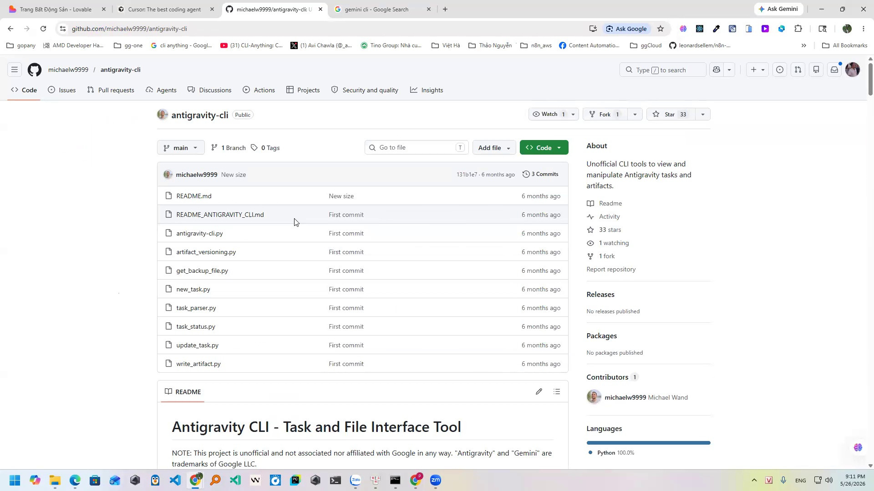Open the Chrome extensions puzzle icon
This screenshot has width=874, height=491.
click(798, 29)
